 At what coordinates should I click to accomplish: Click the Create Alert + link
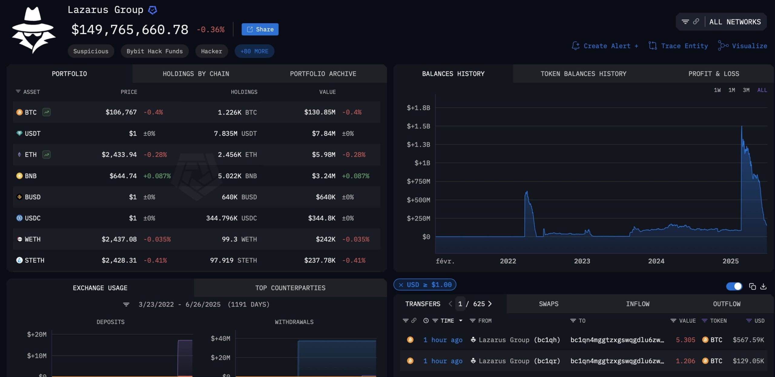click(611, 46)
